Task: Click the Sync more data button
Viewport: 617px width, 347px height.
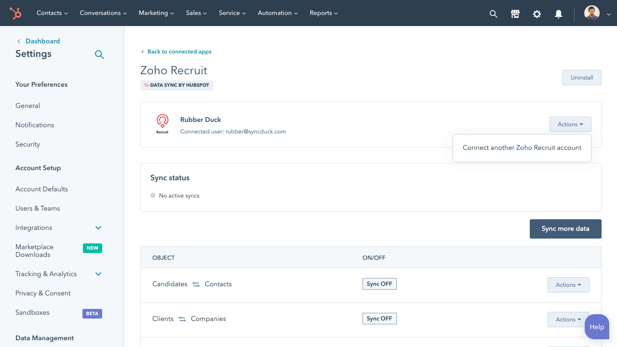Action: coord(565,229)
